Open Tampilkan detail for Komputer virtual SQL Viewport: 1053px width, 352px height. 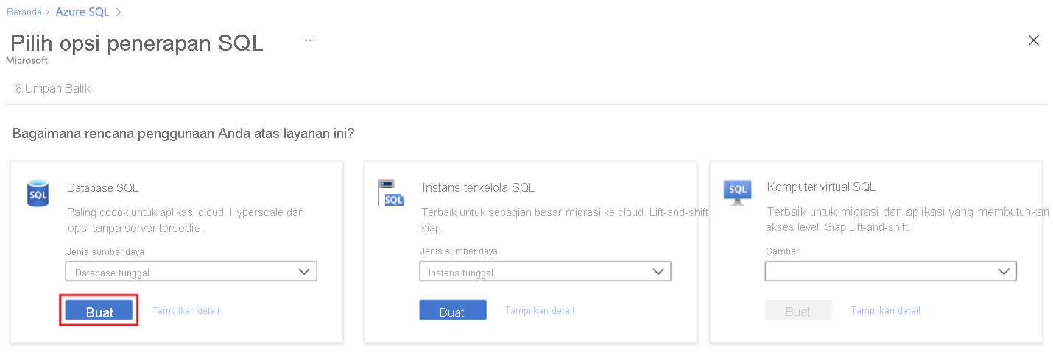point(885,311)
